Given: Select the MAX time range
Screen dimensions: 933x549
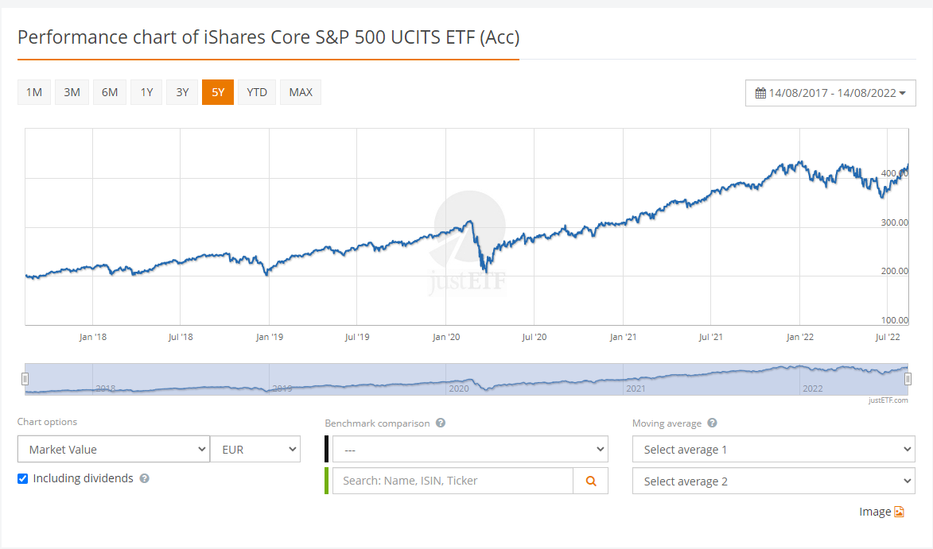Looking at the screenshot, I should click(x=301, y=92).
